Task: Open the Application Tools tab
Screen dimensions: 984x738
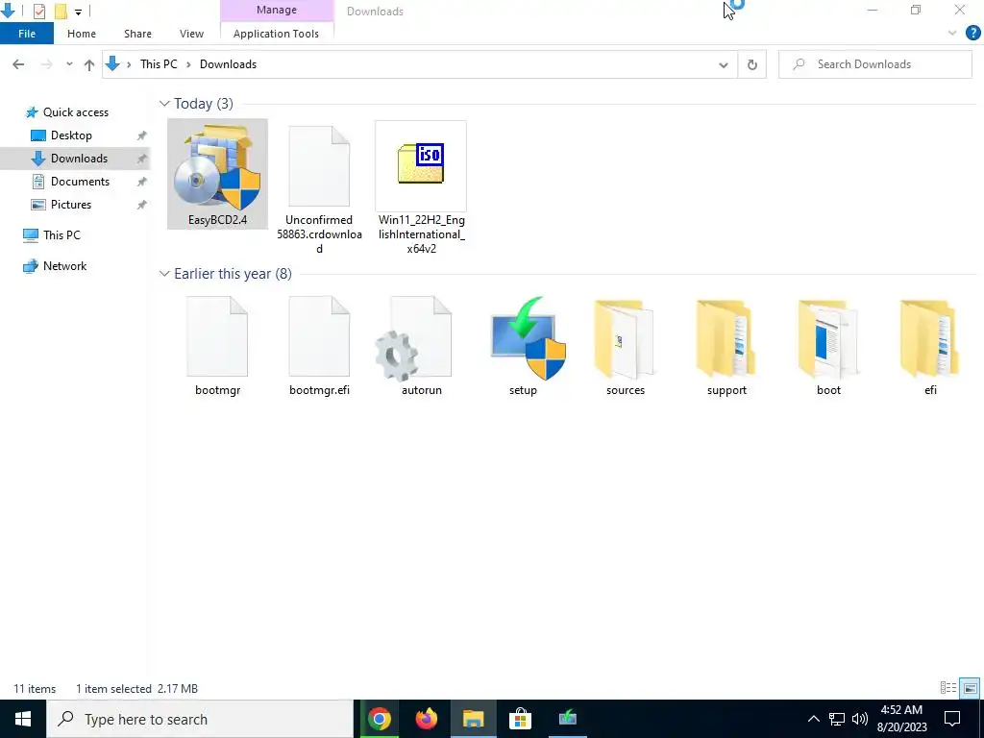Action: pyautogui.click(x=276, y=34)
